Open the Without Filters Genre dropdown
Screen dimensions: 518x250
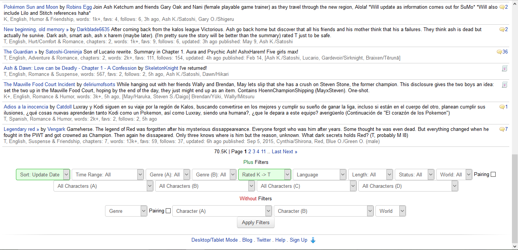tap(126, 211)
